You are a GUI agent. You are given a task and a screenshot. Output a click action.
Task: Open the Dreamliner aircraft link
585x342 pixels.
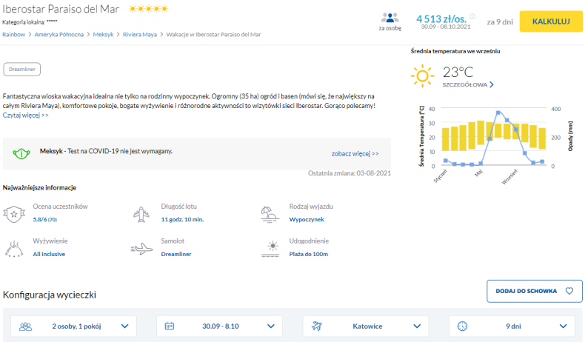point(176,255)
